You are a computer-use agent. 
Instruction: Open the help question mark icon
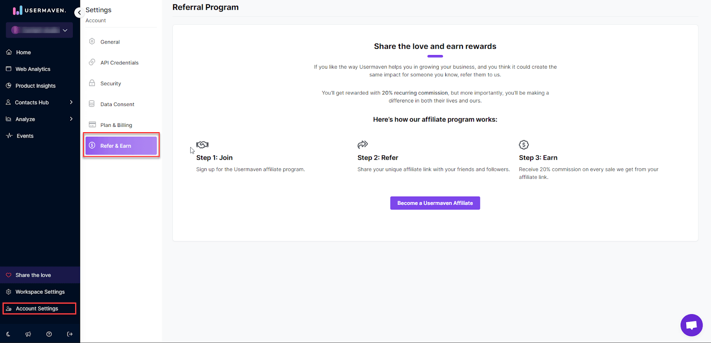pyautogui.click(x=49, y=334)
